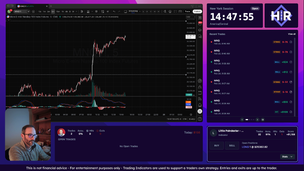304x171 pixels.
Task: Click the redo arrow in chart toolbar
Action: click(x=119, y=11)
